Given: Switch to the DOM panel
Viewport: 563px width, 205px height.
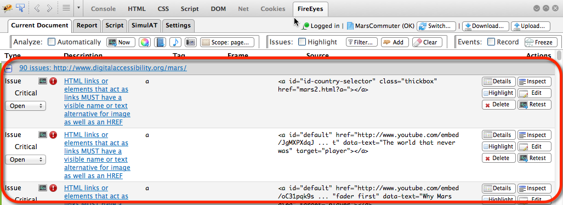Looking at the screenshot, I should click(218, 9).
